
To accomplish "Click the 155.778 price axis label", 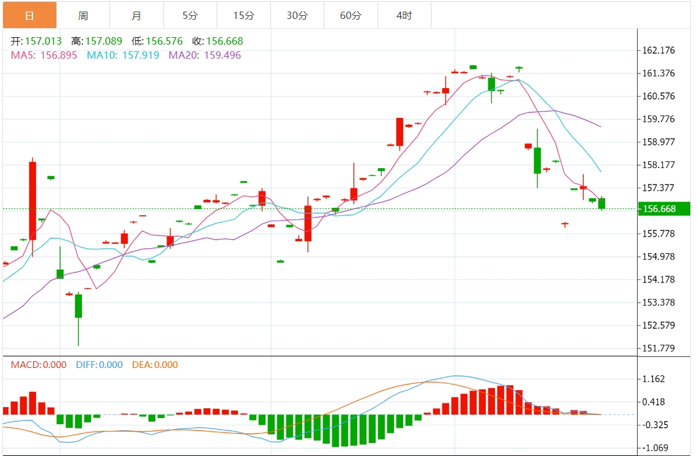I will [x=658, y=234].
